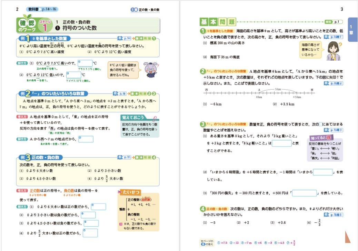Click green circle number 1 in 基本問題
The height and width of the screenshot is (251, 358).
click(x=203, y=31)
